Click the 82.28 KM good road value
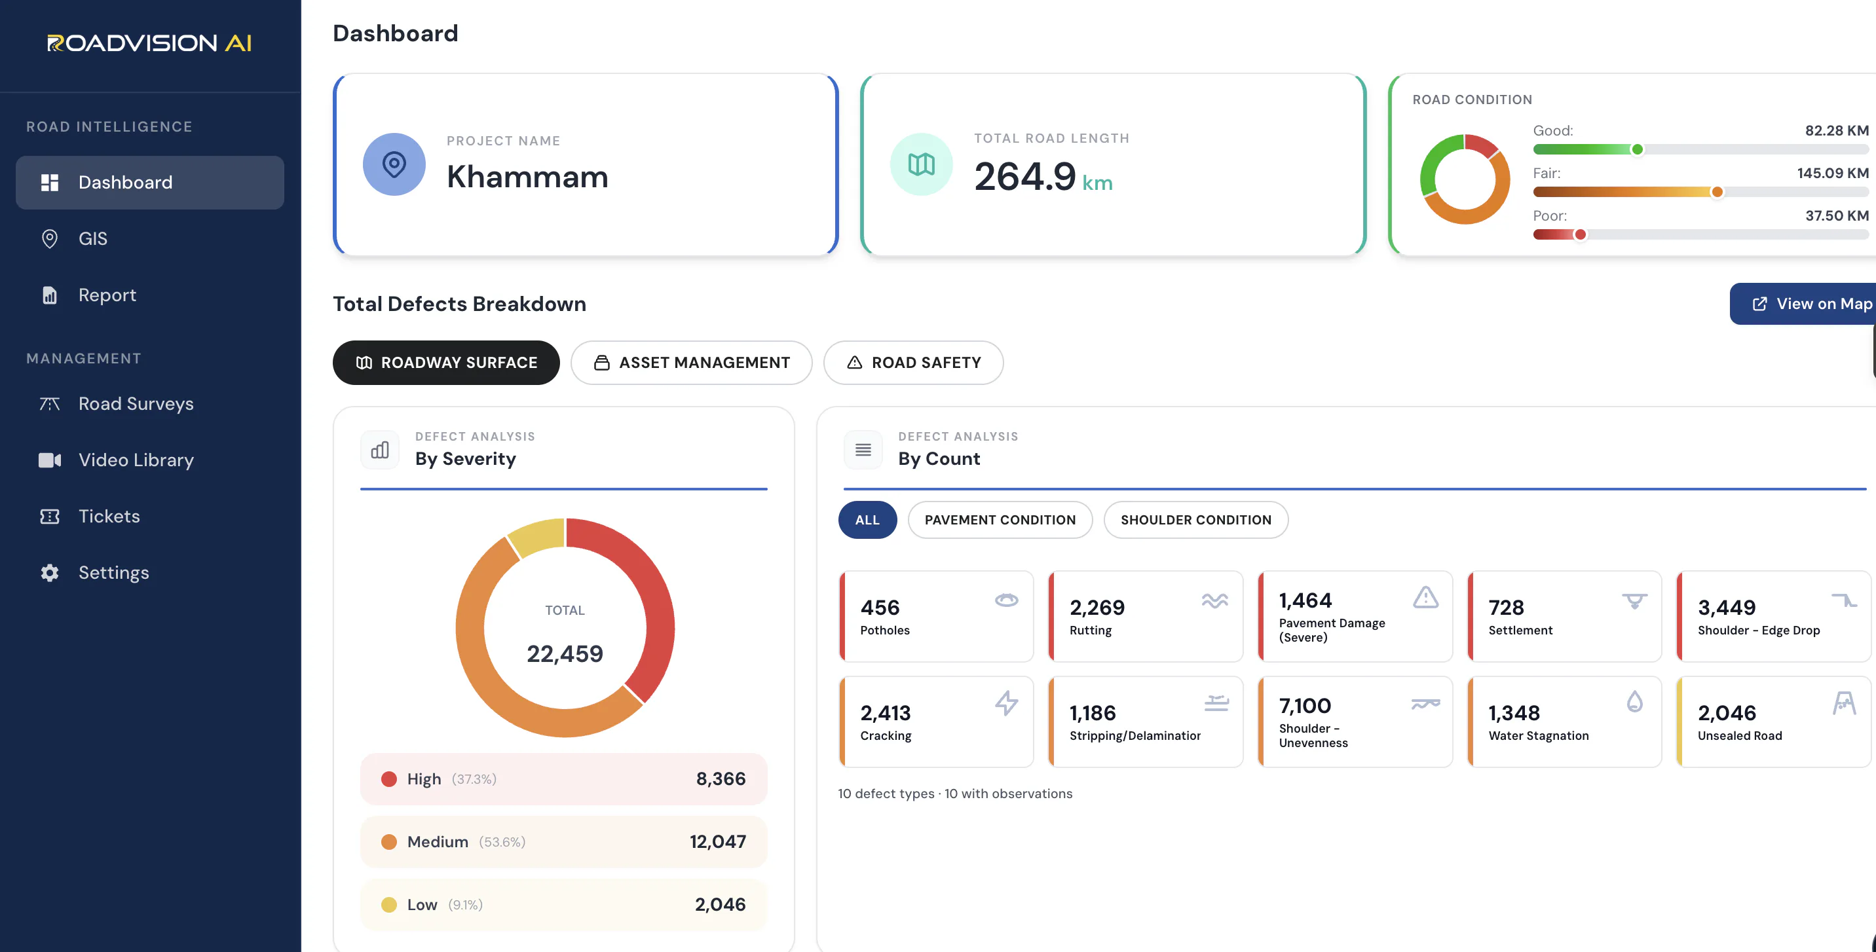The width and height of the screenshot is (1876, 952). click(x=1836, y=130)
